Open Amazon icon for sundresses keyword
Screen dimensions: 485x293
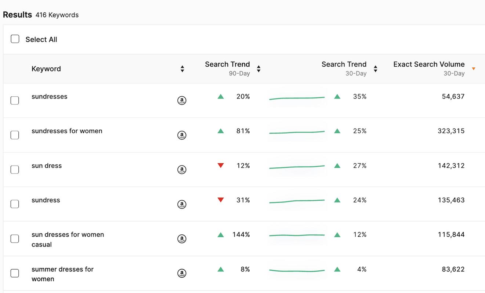tap(182, 100)
